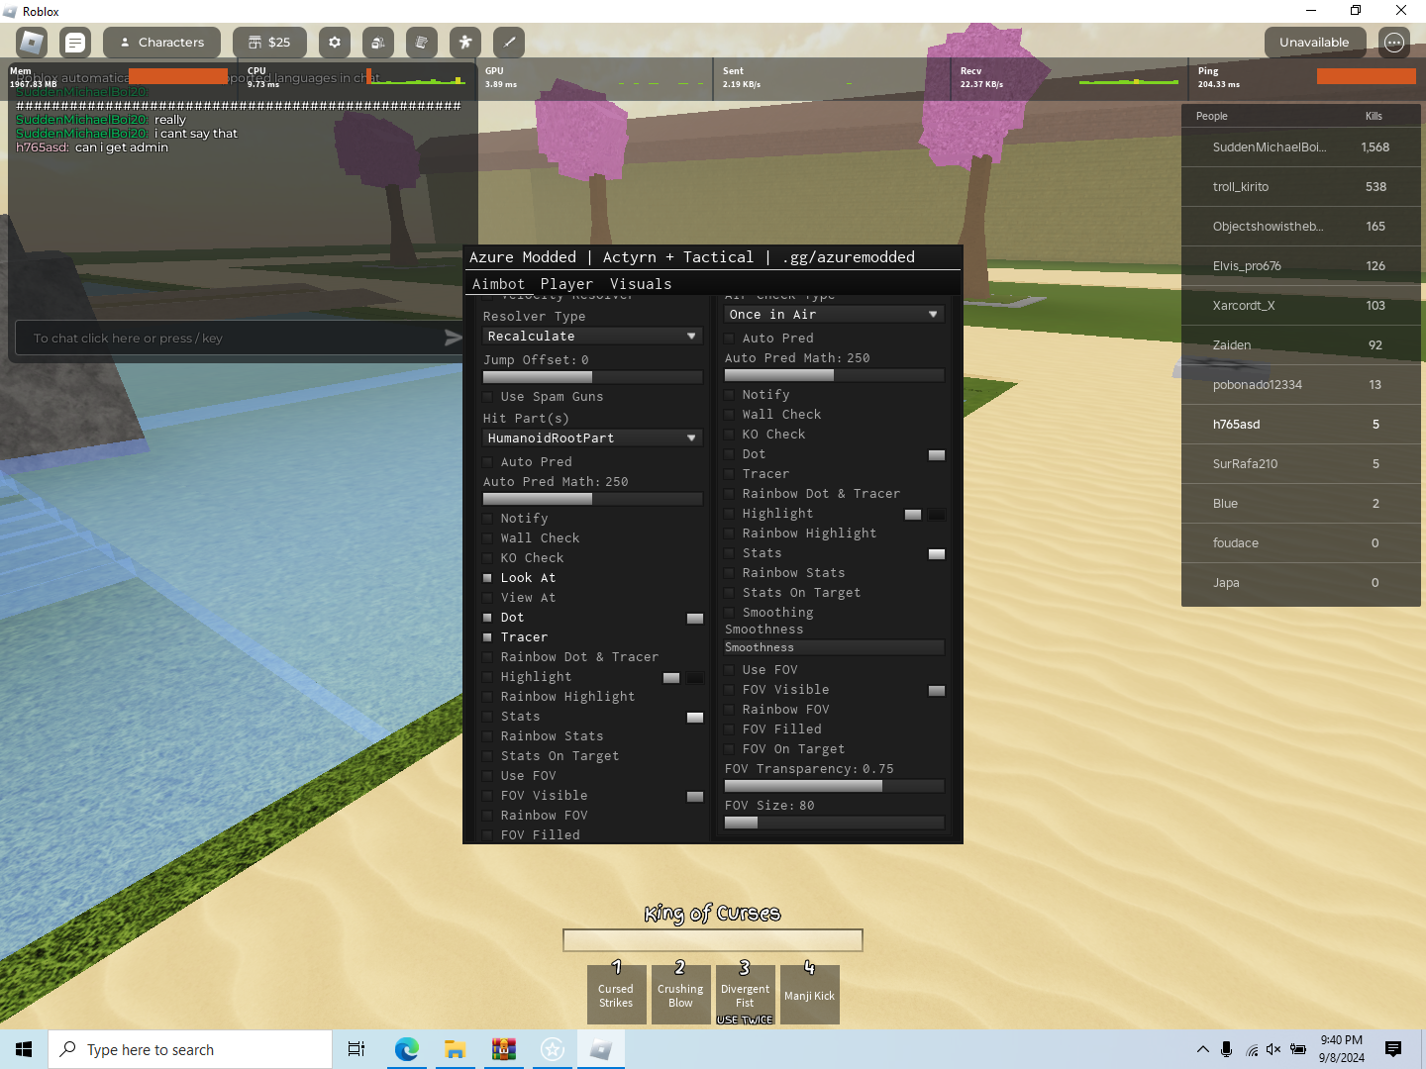Select SuddenMichaelBoi player in leaderboard

click(1301, 147)
